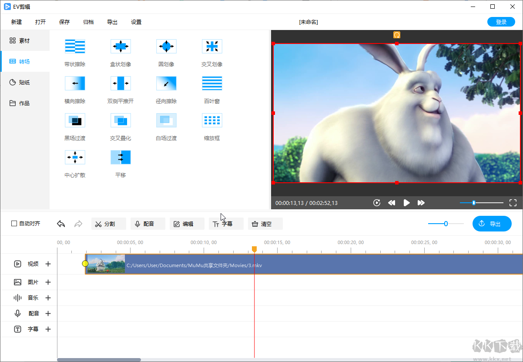The height and width of the screenshot is (362, 523).
Task: Adjust the timeline zoom slider
Action: 446,224
